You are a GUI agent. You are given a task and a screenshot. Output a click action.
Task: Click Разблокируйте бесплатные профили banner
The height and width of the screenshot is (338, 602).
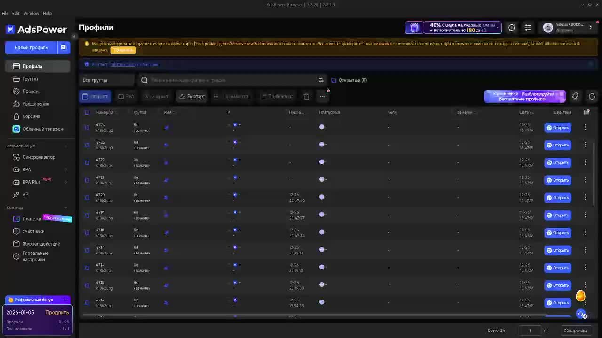click(x=525, y=96)
